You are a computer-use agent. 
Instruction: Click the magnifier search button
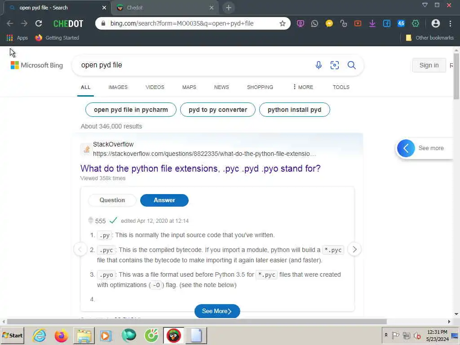click(x=351, y=65)
